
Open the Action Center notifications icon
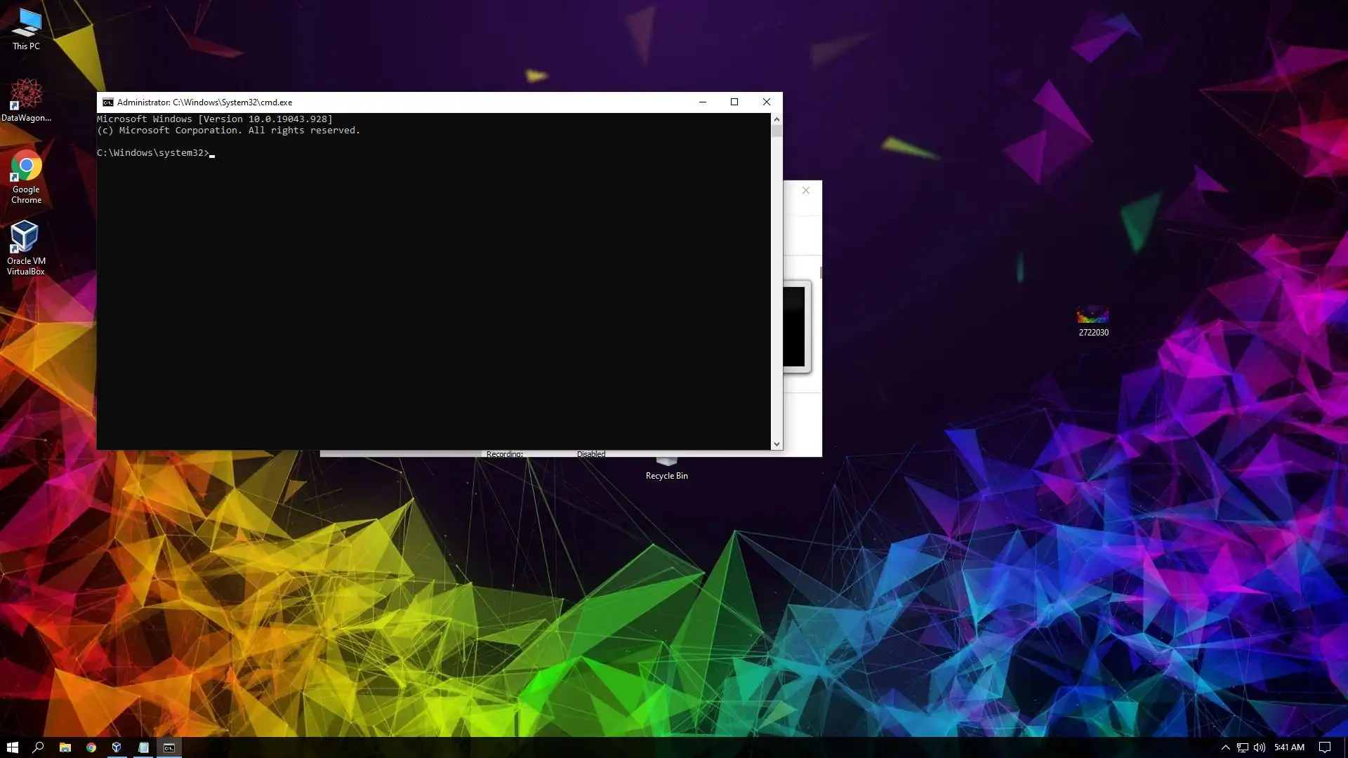click(x=1324, y=747)
